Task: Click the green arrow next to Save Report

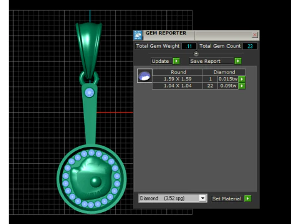Action: [x=238, y=61]
